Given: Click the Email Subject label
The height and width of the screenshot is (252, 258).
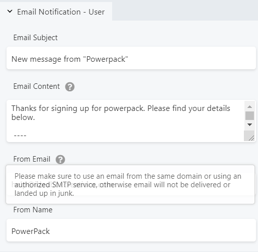Looking at the screenshot, I should point(35,38).
